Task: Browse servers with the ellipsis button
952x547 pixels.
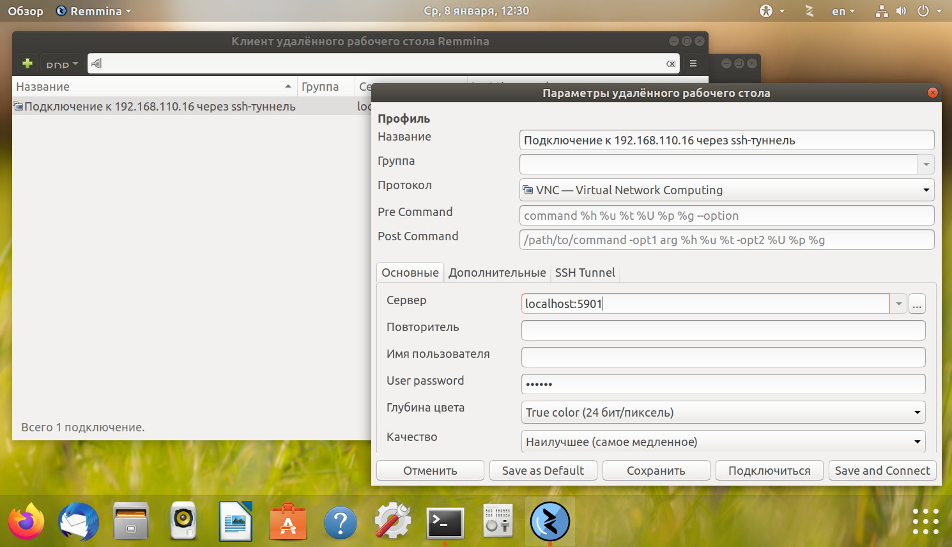Action: click(917, 304)
